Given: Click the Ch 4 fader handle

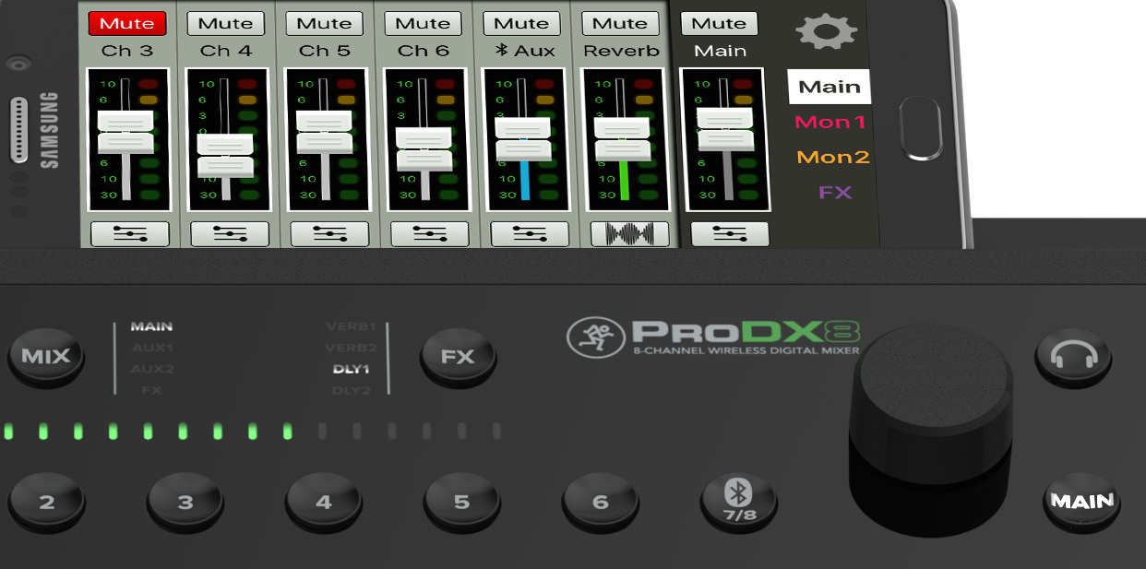Looking at the screenshot, I should [225, 155].
